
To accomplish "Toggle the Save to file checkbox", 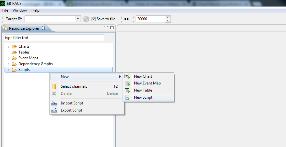I will point(93,19).
